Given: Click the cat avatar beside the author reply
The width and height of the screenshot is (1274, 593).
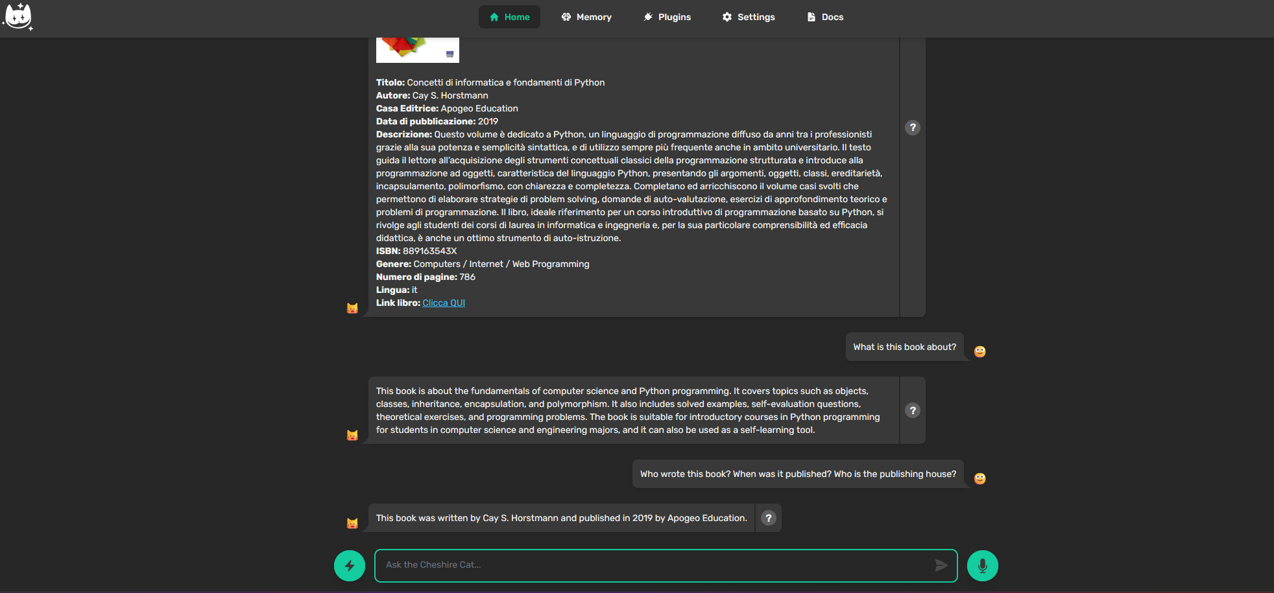Looking at the screenshot, I should [352, 523].
